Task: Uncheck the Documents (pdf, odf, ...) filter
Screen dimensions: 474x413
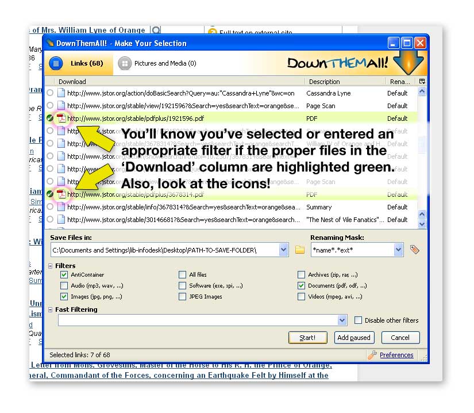Action: click(x=301, y=286)
